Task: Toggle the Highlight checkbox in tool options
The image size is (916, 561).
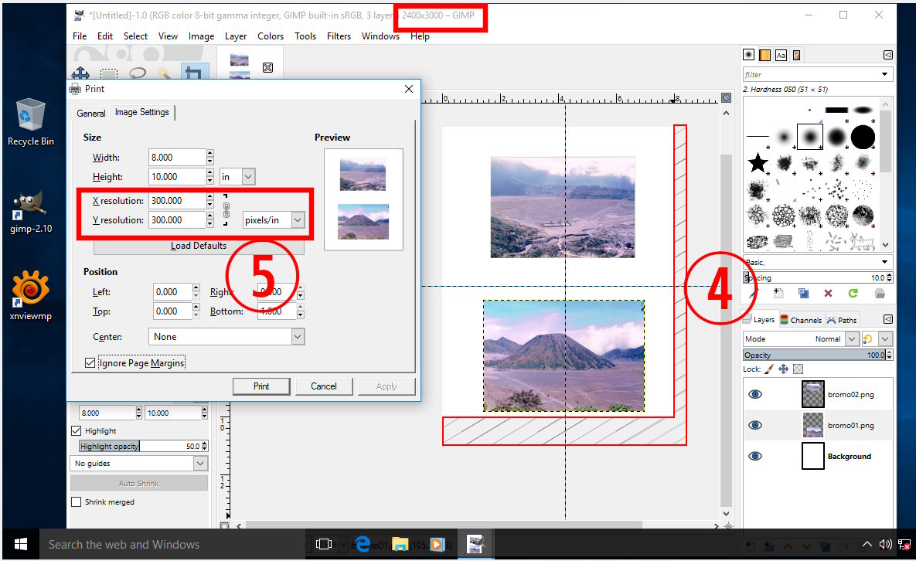Action: [x=76, y=431]
